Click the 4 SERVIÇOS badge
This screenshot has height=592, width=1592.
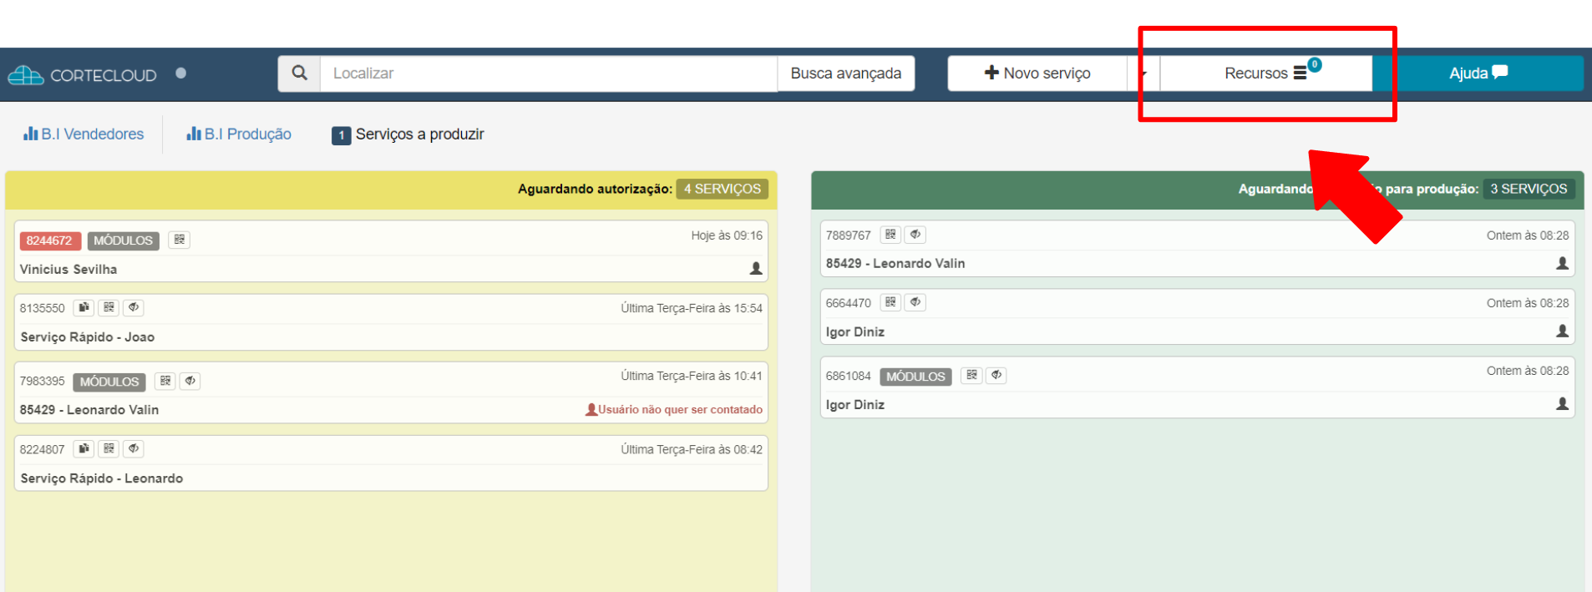coord(722,189)
